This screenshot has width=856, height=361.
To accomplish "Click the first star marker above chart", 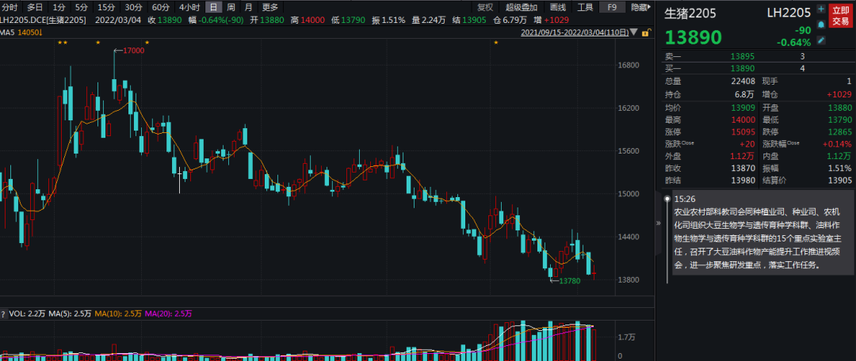I will click(x=59, y=43).
